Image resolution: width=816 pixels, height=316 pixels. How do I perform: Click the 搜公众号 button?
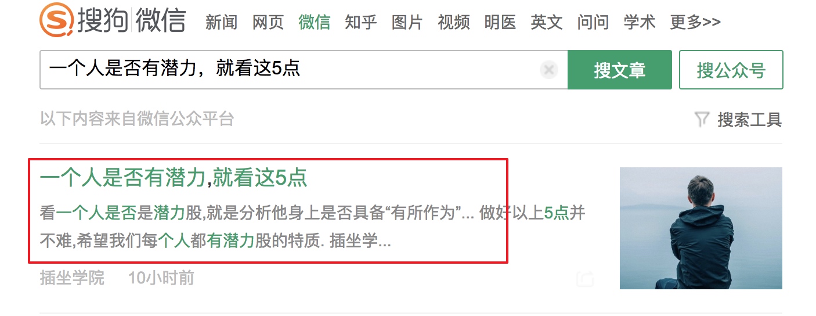[731, 70]
